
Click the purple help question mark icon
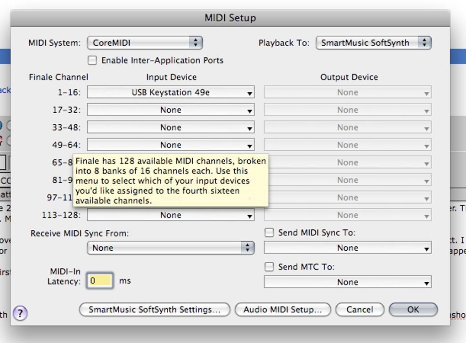tap(20, 313)
